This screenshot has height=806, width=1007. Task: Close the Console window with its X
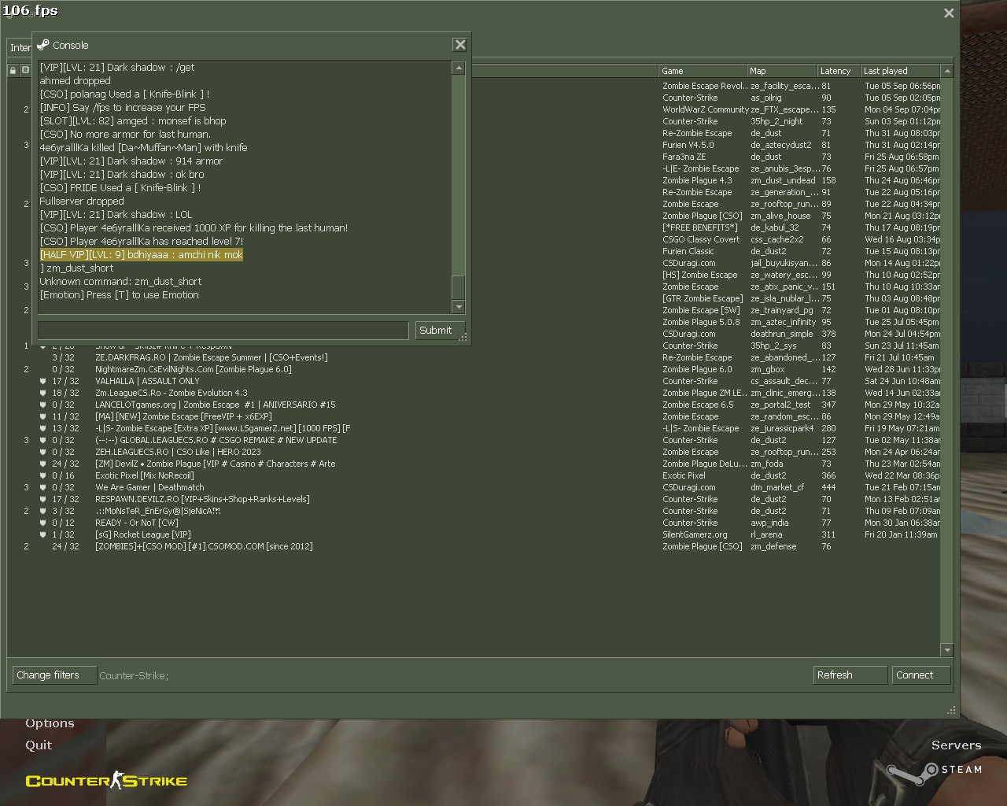click(460, 45)
